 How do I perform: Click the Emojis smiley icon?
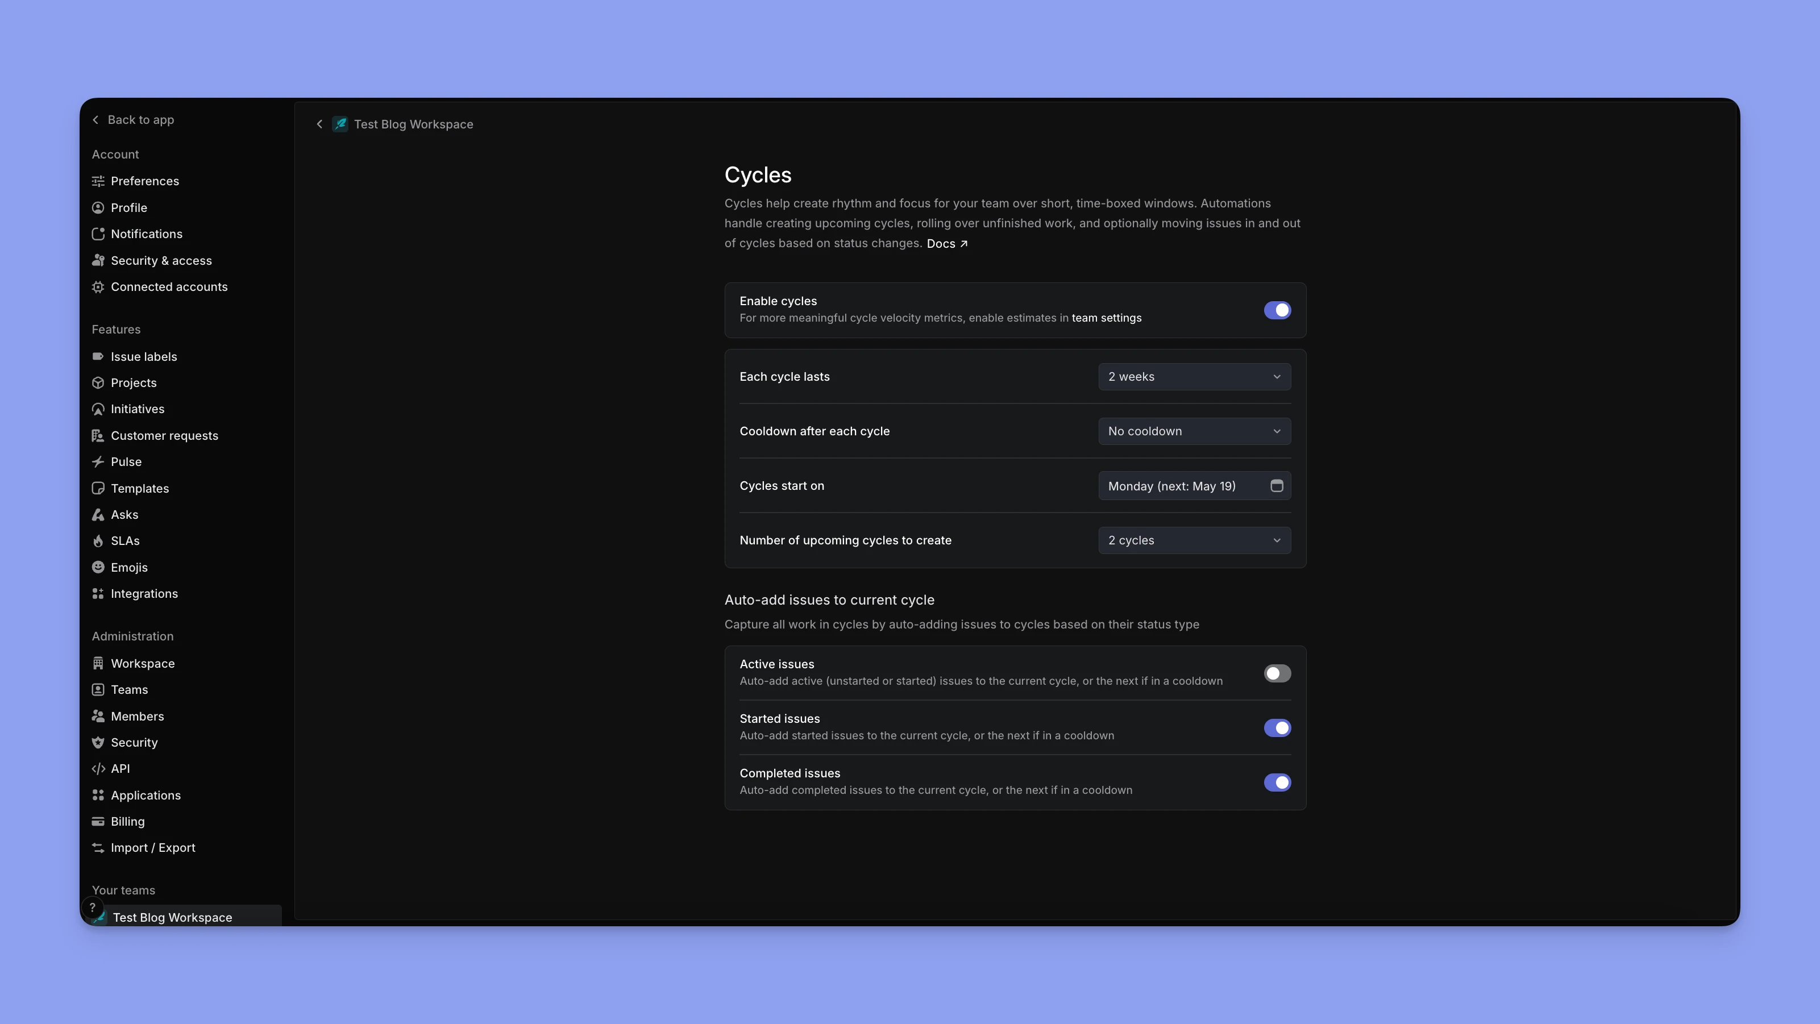pos(98,567)
